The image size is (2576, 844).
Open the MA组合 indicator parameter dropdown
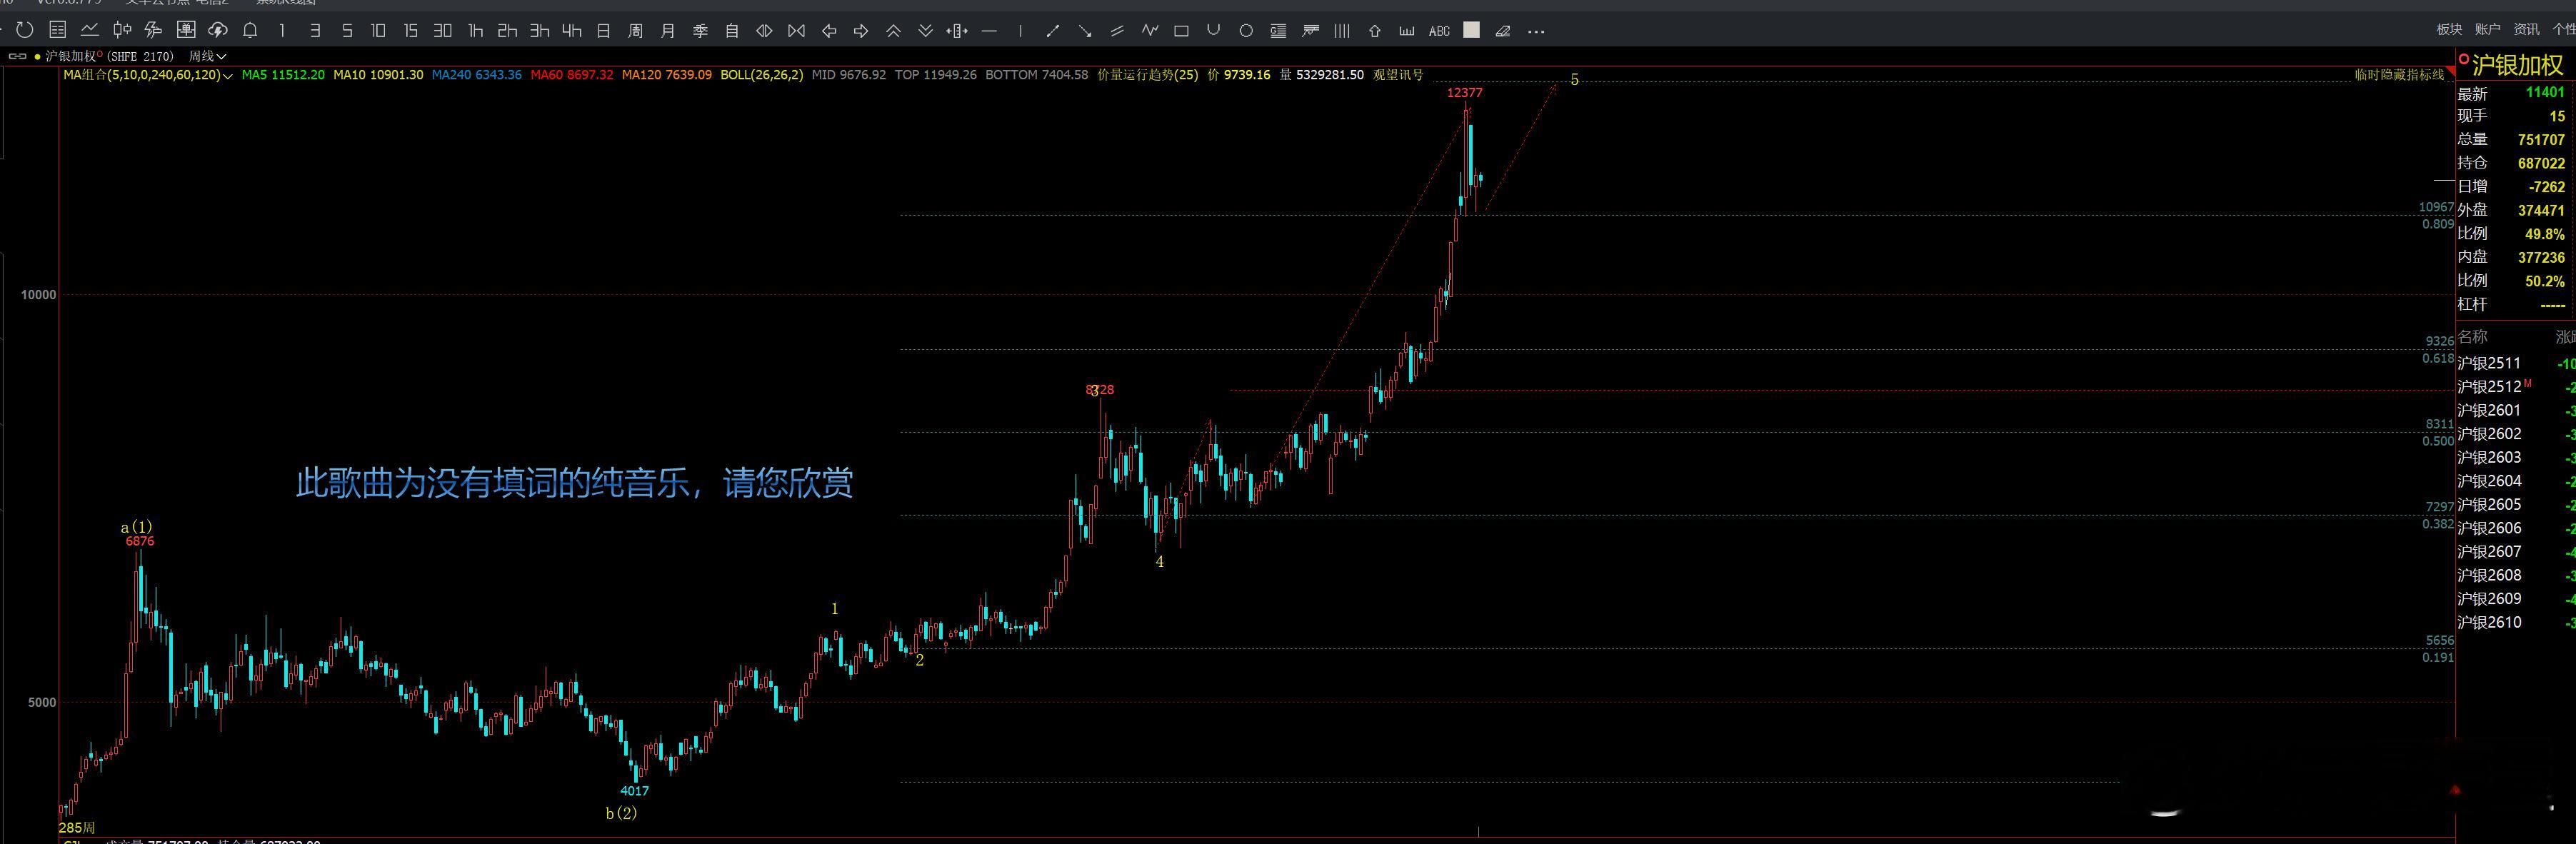(229, 75)
